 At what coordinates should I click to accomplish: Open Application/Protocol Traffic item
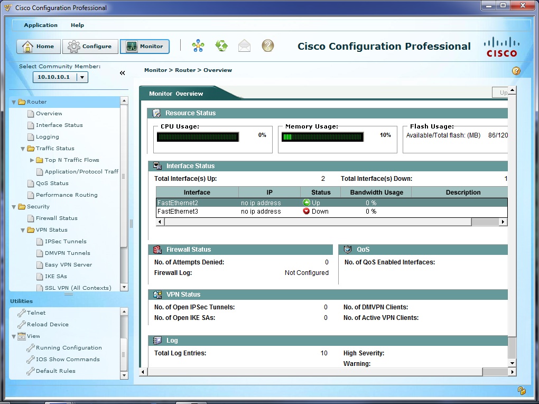(81, 172)
